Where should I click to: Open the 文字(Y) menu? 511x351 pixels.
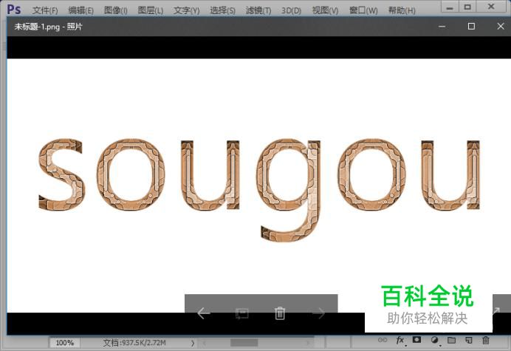click(187, 10)
